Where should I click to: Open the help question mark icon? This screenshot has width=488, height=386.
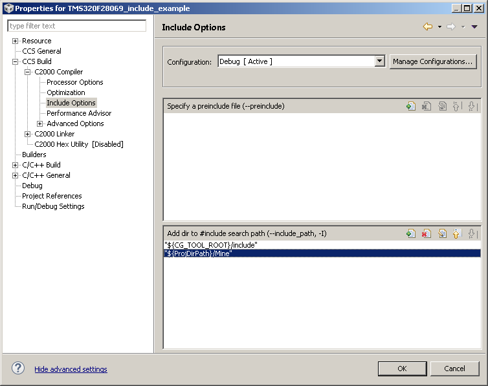coord(18,368)
